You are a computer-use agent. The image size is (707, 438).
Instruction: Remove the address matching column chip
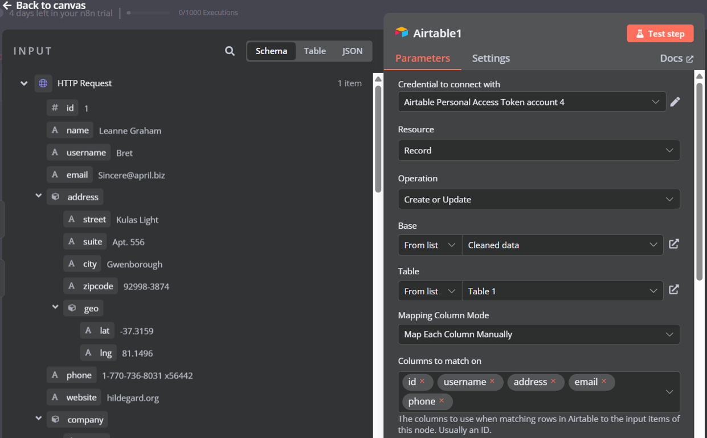click(x=553, y=382)
